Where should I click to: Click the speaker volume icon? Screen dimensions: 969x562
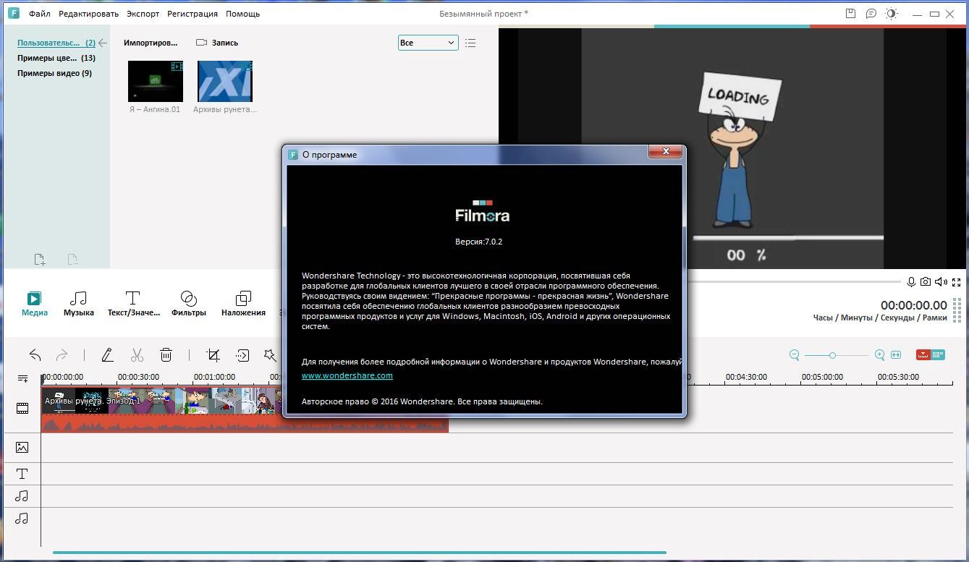pos(941,282)
